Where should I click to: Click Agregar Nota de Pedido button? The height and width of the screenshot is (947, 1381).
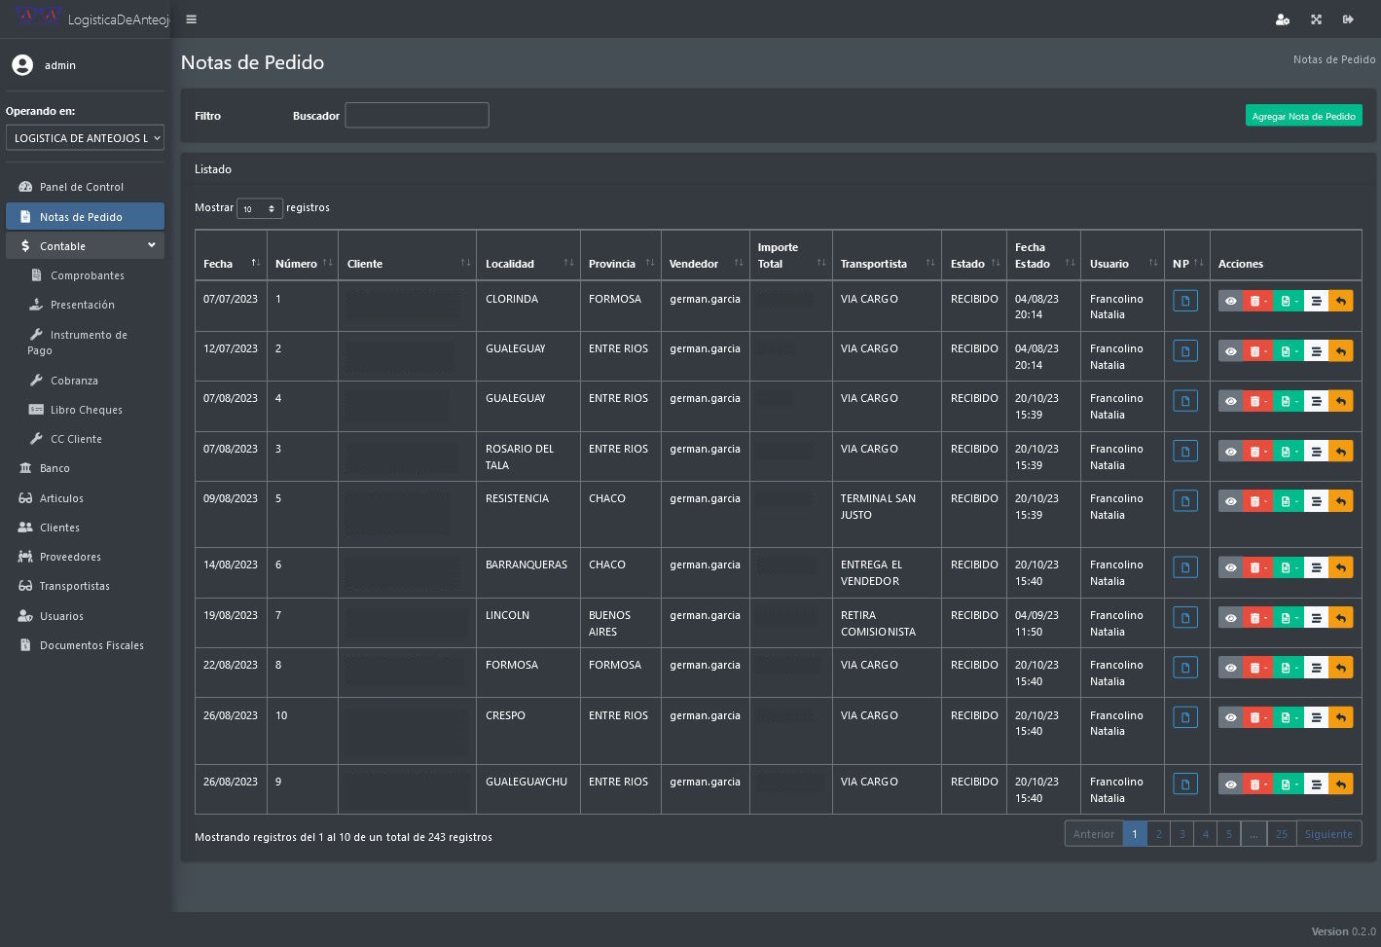(1303, 116)
